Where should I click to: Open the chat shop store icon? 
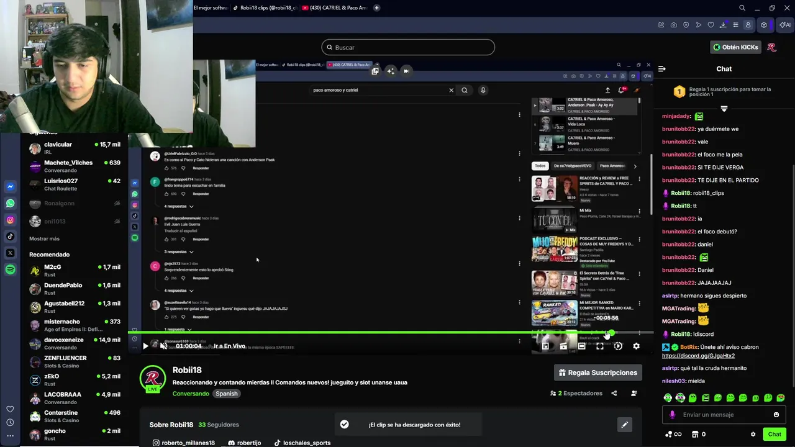[x=695, y=434]
